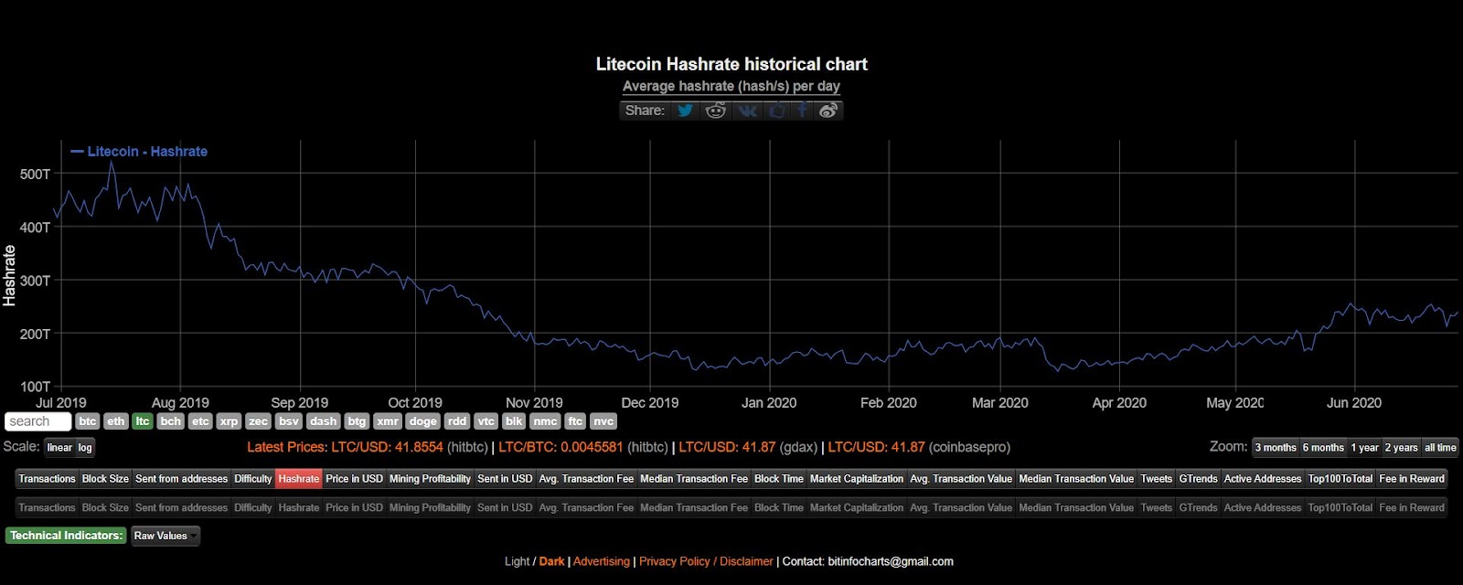Zoom chart to 6 months
The image size is (1463, 585).
(x=1323, y=448)
